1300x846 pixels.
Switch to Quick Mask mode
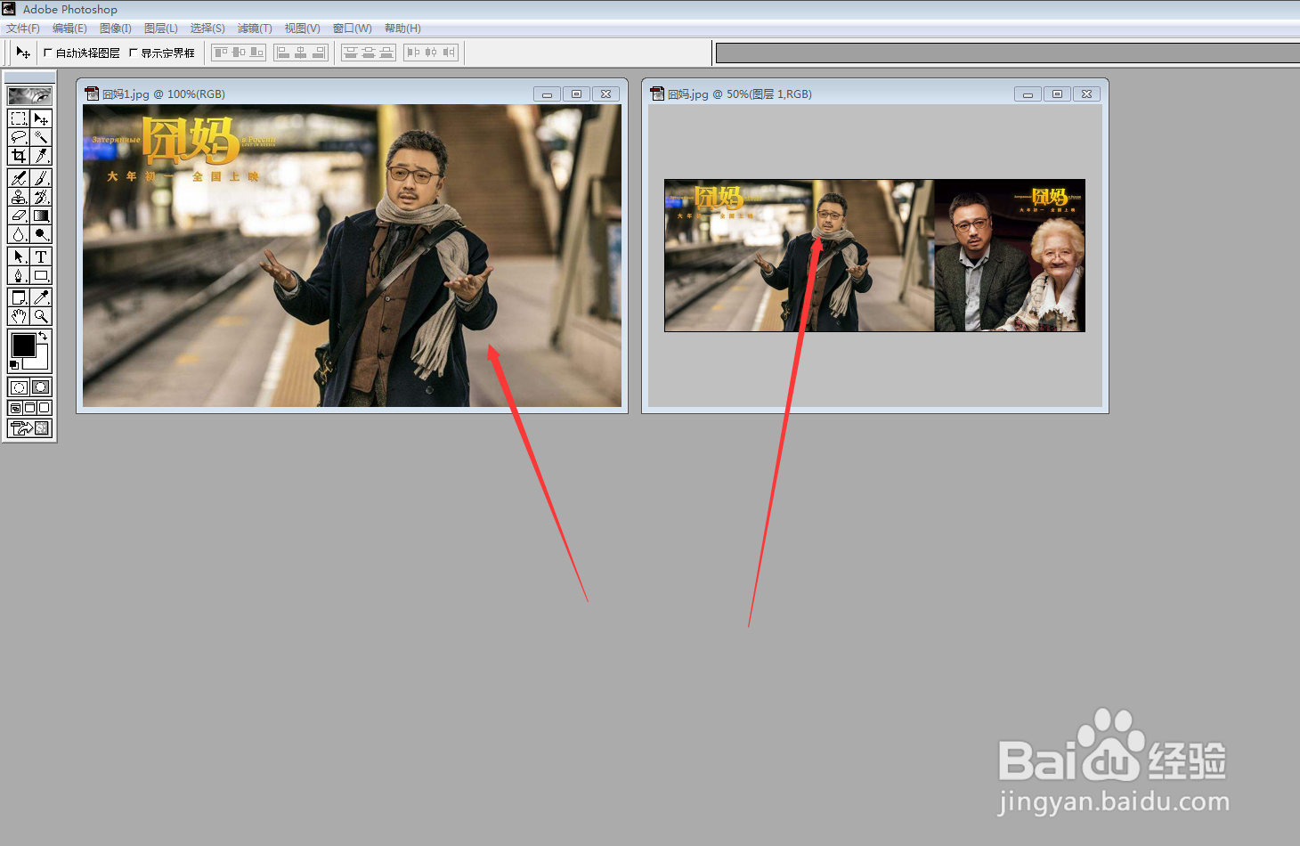pos(41,387)
